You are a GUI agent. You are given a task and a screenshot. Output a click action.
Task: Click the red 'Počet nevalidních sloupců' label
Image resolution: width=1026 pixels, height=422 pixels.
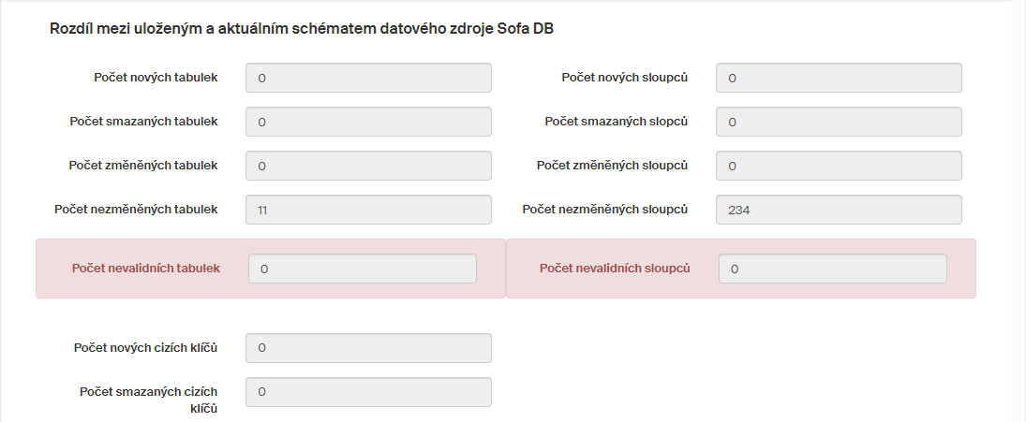click(615, 269)
